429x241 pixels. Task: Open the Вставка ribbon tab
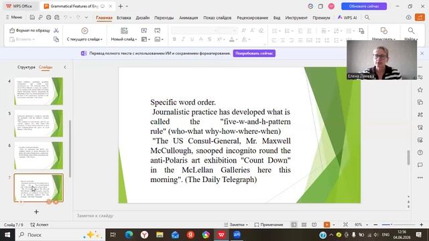tap(123, 17)
